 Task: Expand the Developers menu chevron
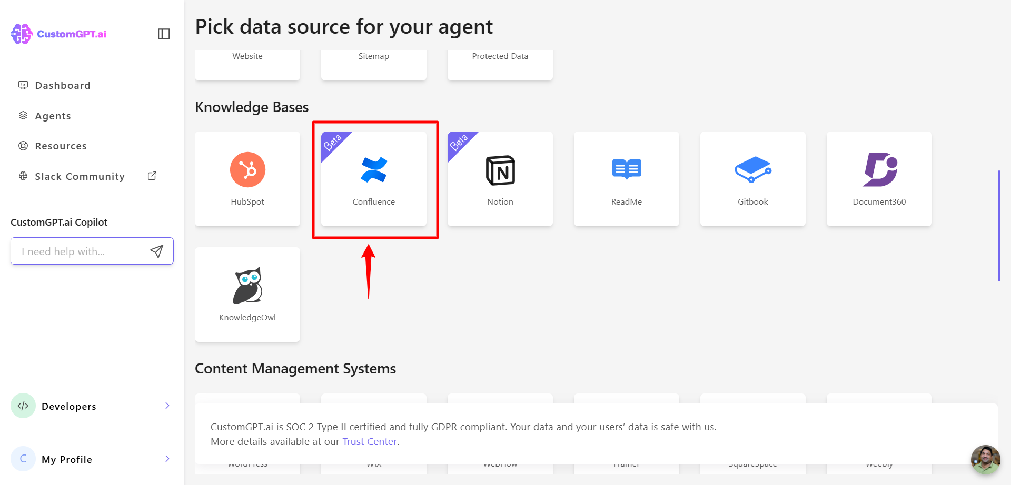[167, 406]
